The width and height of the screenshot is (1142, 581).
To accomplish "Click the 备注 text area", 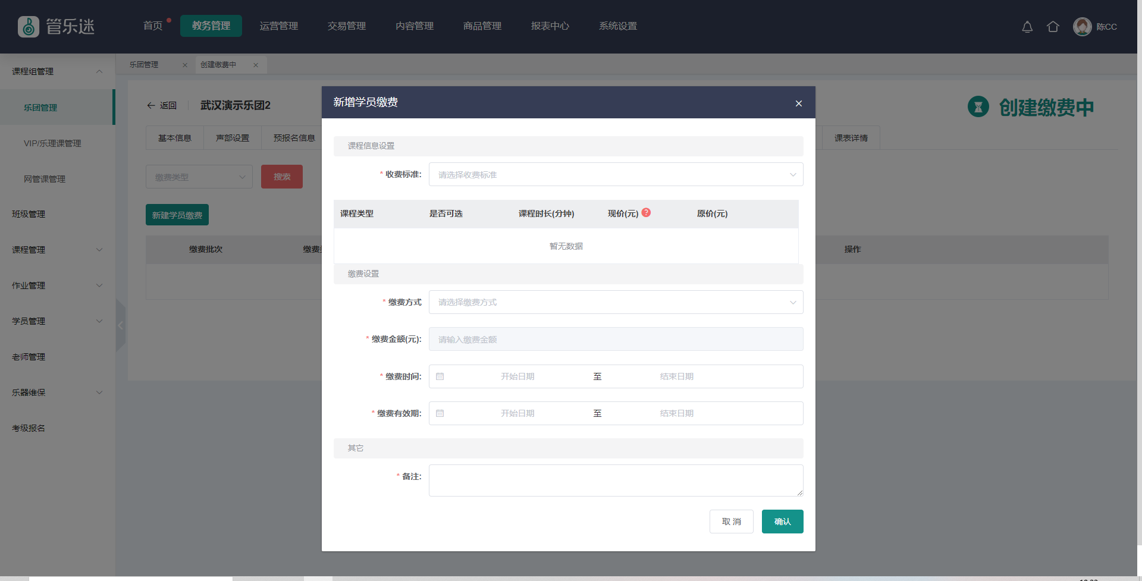I will (x=616, y=480).
